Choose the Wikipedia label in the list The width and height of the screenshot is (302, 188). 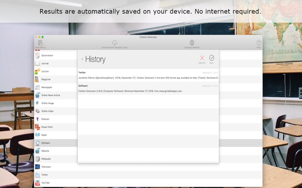pos(46,159)
